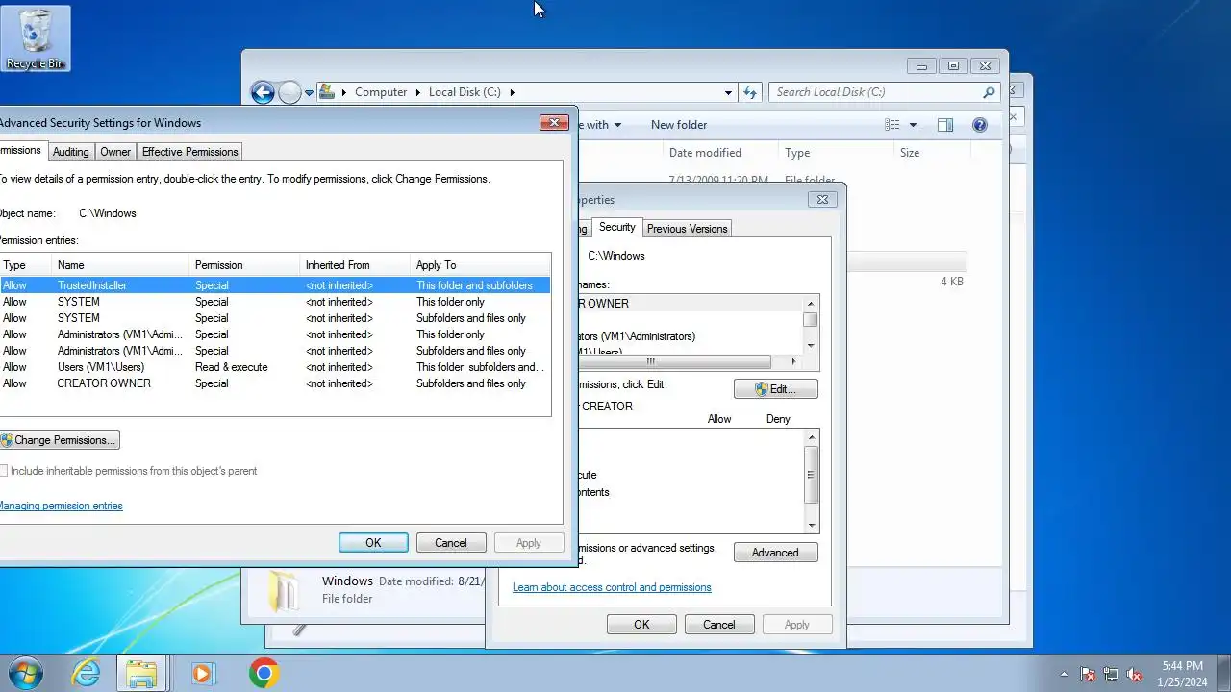Click the Windows folder icon in details pane

285,590
